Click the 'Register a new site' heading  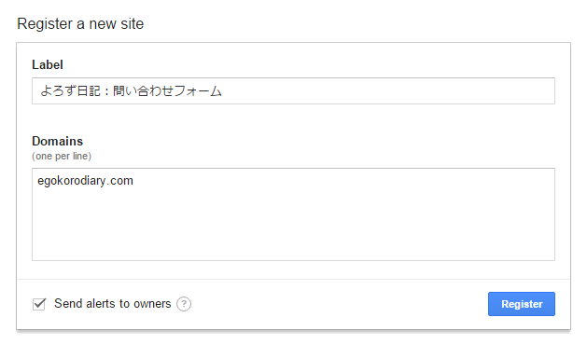pos(80,24)
